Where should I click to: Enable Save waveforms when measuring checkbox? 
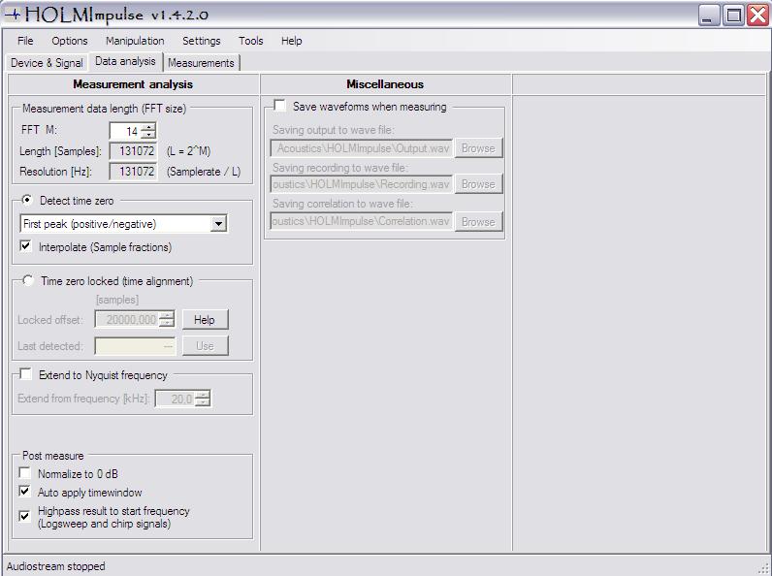point(279,106)
